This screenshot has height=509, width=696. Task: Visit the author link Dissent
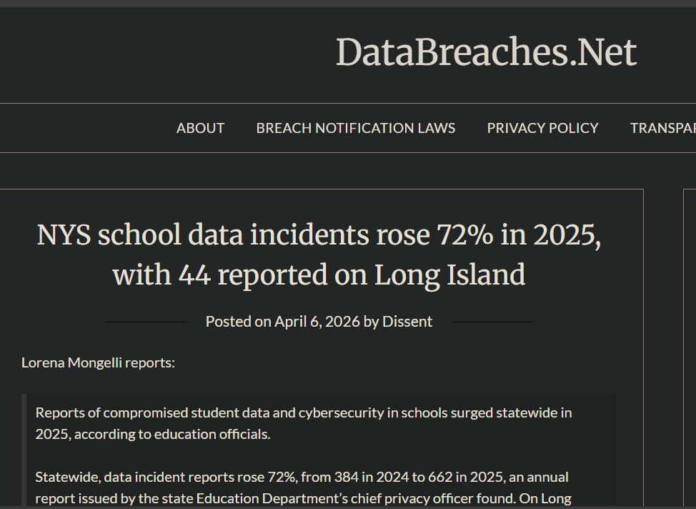click(x=407, y=322)
